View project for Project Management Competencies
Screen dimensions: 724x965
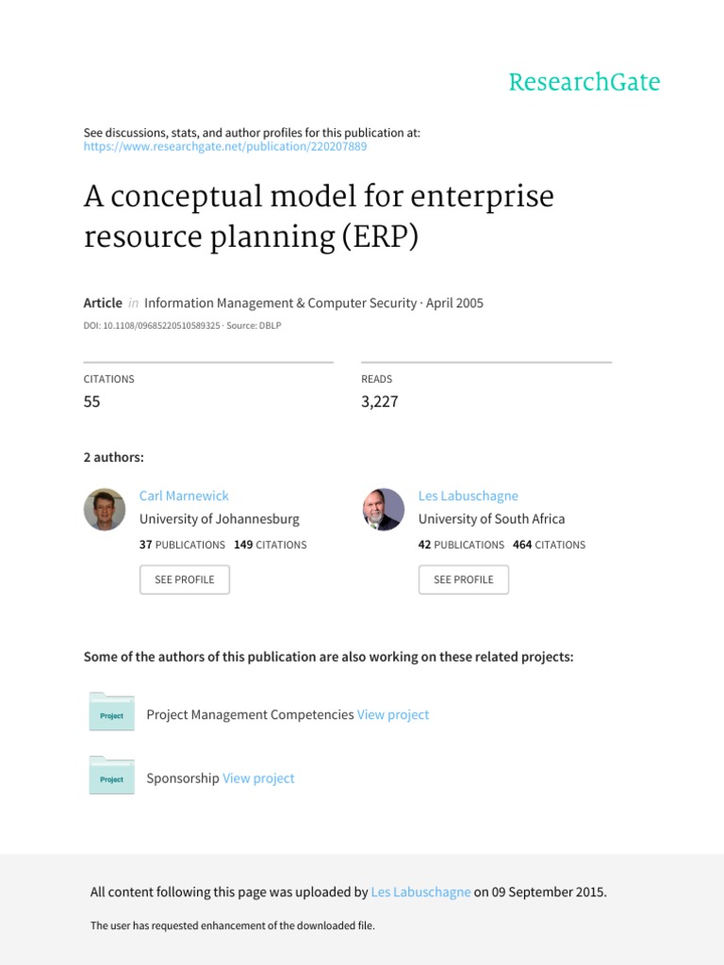[392, 714]
